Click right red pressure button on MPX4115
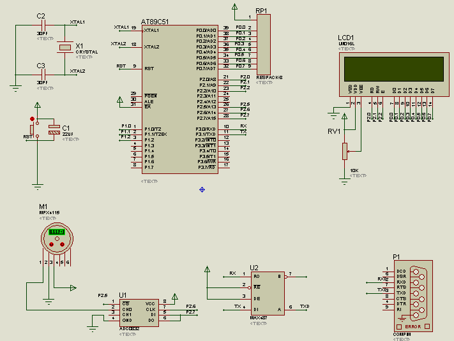The width and height of the screenshot is (454, 341). [x=62, y=245]
